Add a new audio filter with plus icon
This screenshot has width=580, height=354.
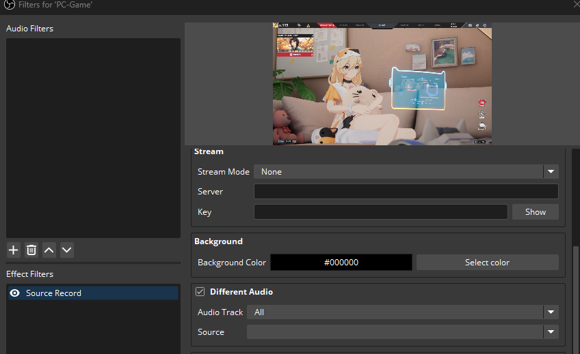point(13,250)
